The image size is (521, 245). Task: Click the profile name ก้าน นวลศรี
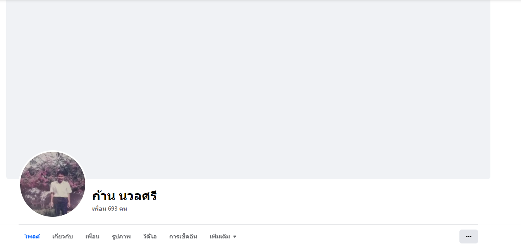(x=124, y=196)
